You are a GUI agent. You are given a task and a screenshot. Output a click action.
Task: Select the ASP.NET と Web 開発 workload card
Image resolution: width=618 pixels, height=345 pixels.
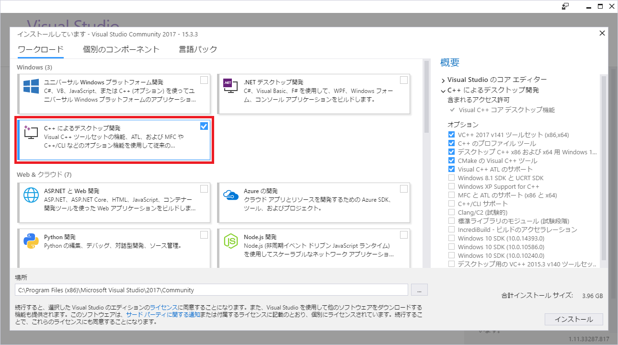click(x=114, y=203)
